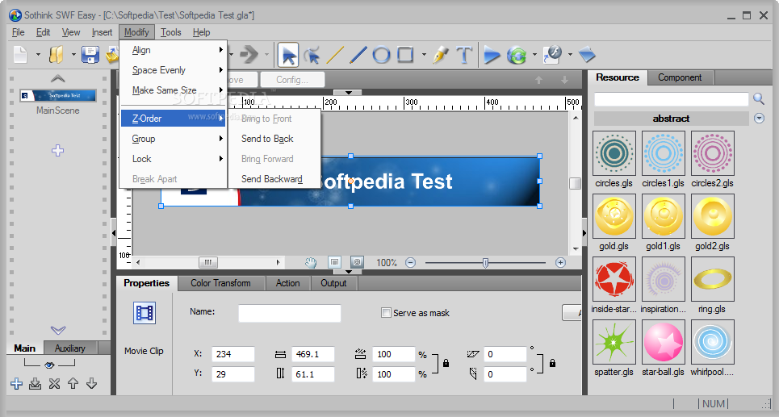
Task: Click the show-all zoom icon
Action: (357, 262)
